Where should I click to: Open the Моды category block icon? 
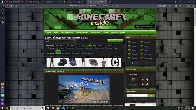pyautogui.click(x=130, y=42)
